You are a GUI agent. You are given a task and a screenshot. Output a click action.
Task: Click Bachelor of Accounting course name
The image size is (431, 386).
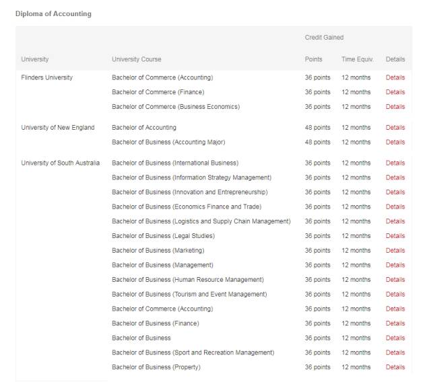(x=144, y=128)
